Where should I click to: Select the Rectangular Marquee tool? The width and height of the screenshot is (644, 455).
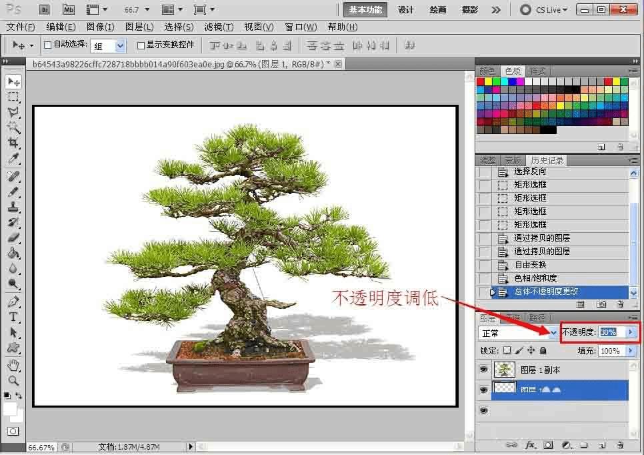click(x=13, y=97)
